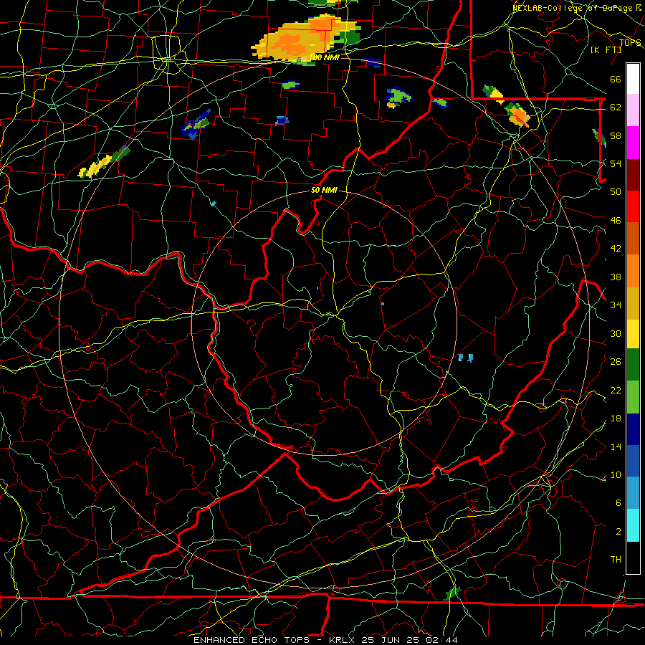Viewport: 645px width, 645px height.
Task: Select the navy blue legend swatch
Action: click(633, 429)
